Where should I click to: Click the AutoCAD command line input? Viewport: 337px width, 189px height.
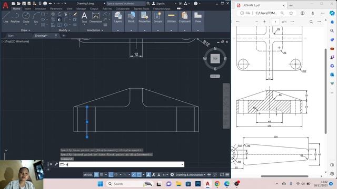pos(122,164)
